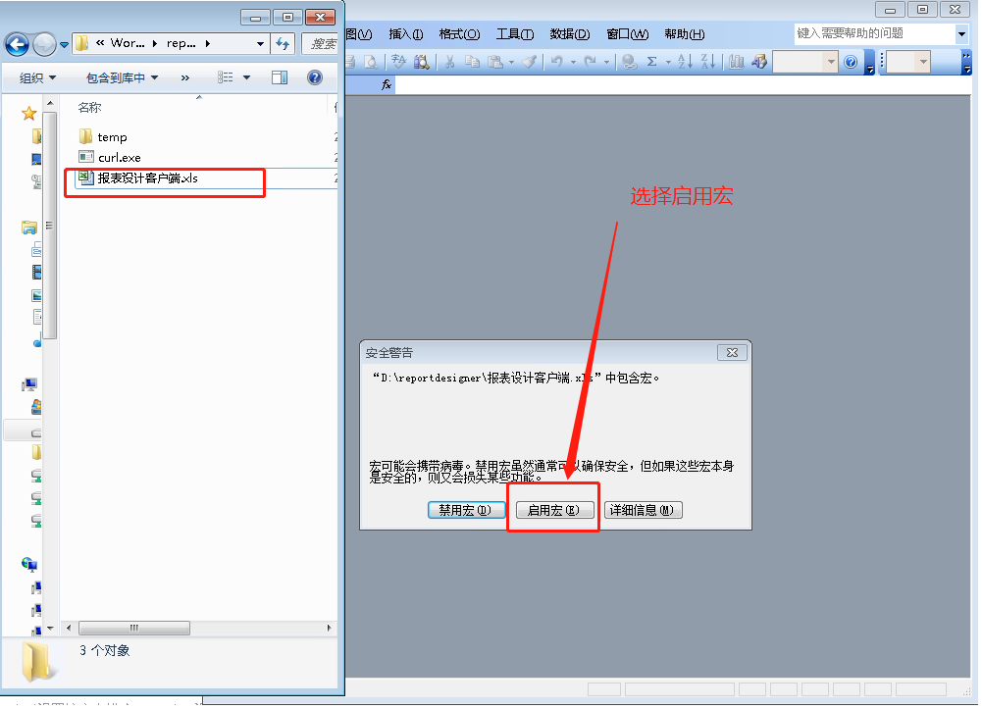Expand the help question box dropdown arrow
The width and height of the screenshot is (982, 709).
coord(962,33)
